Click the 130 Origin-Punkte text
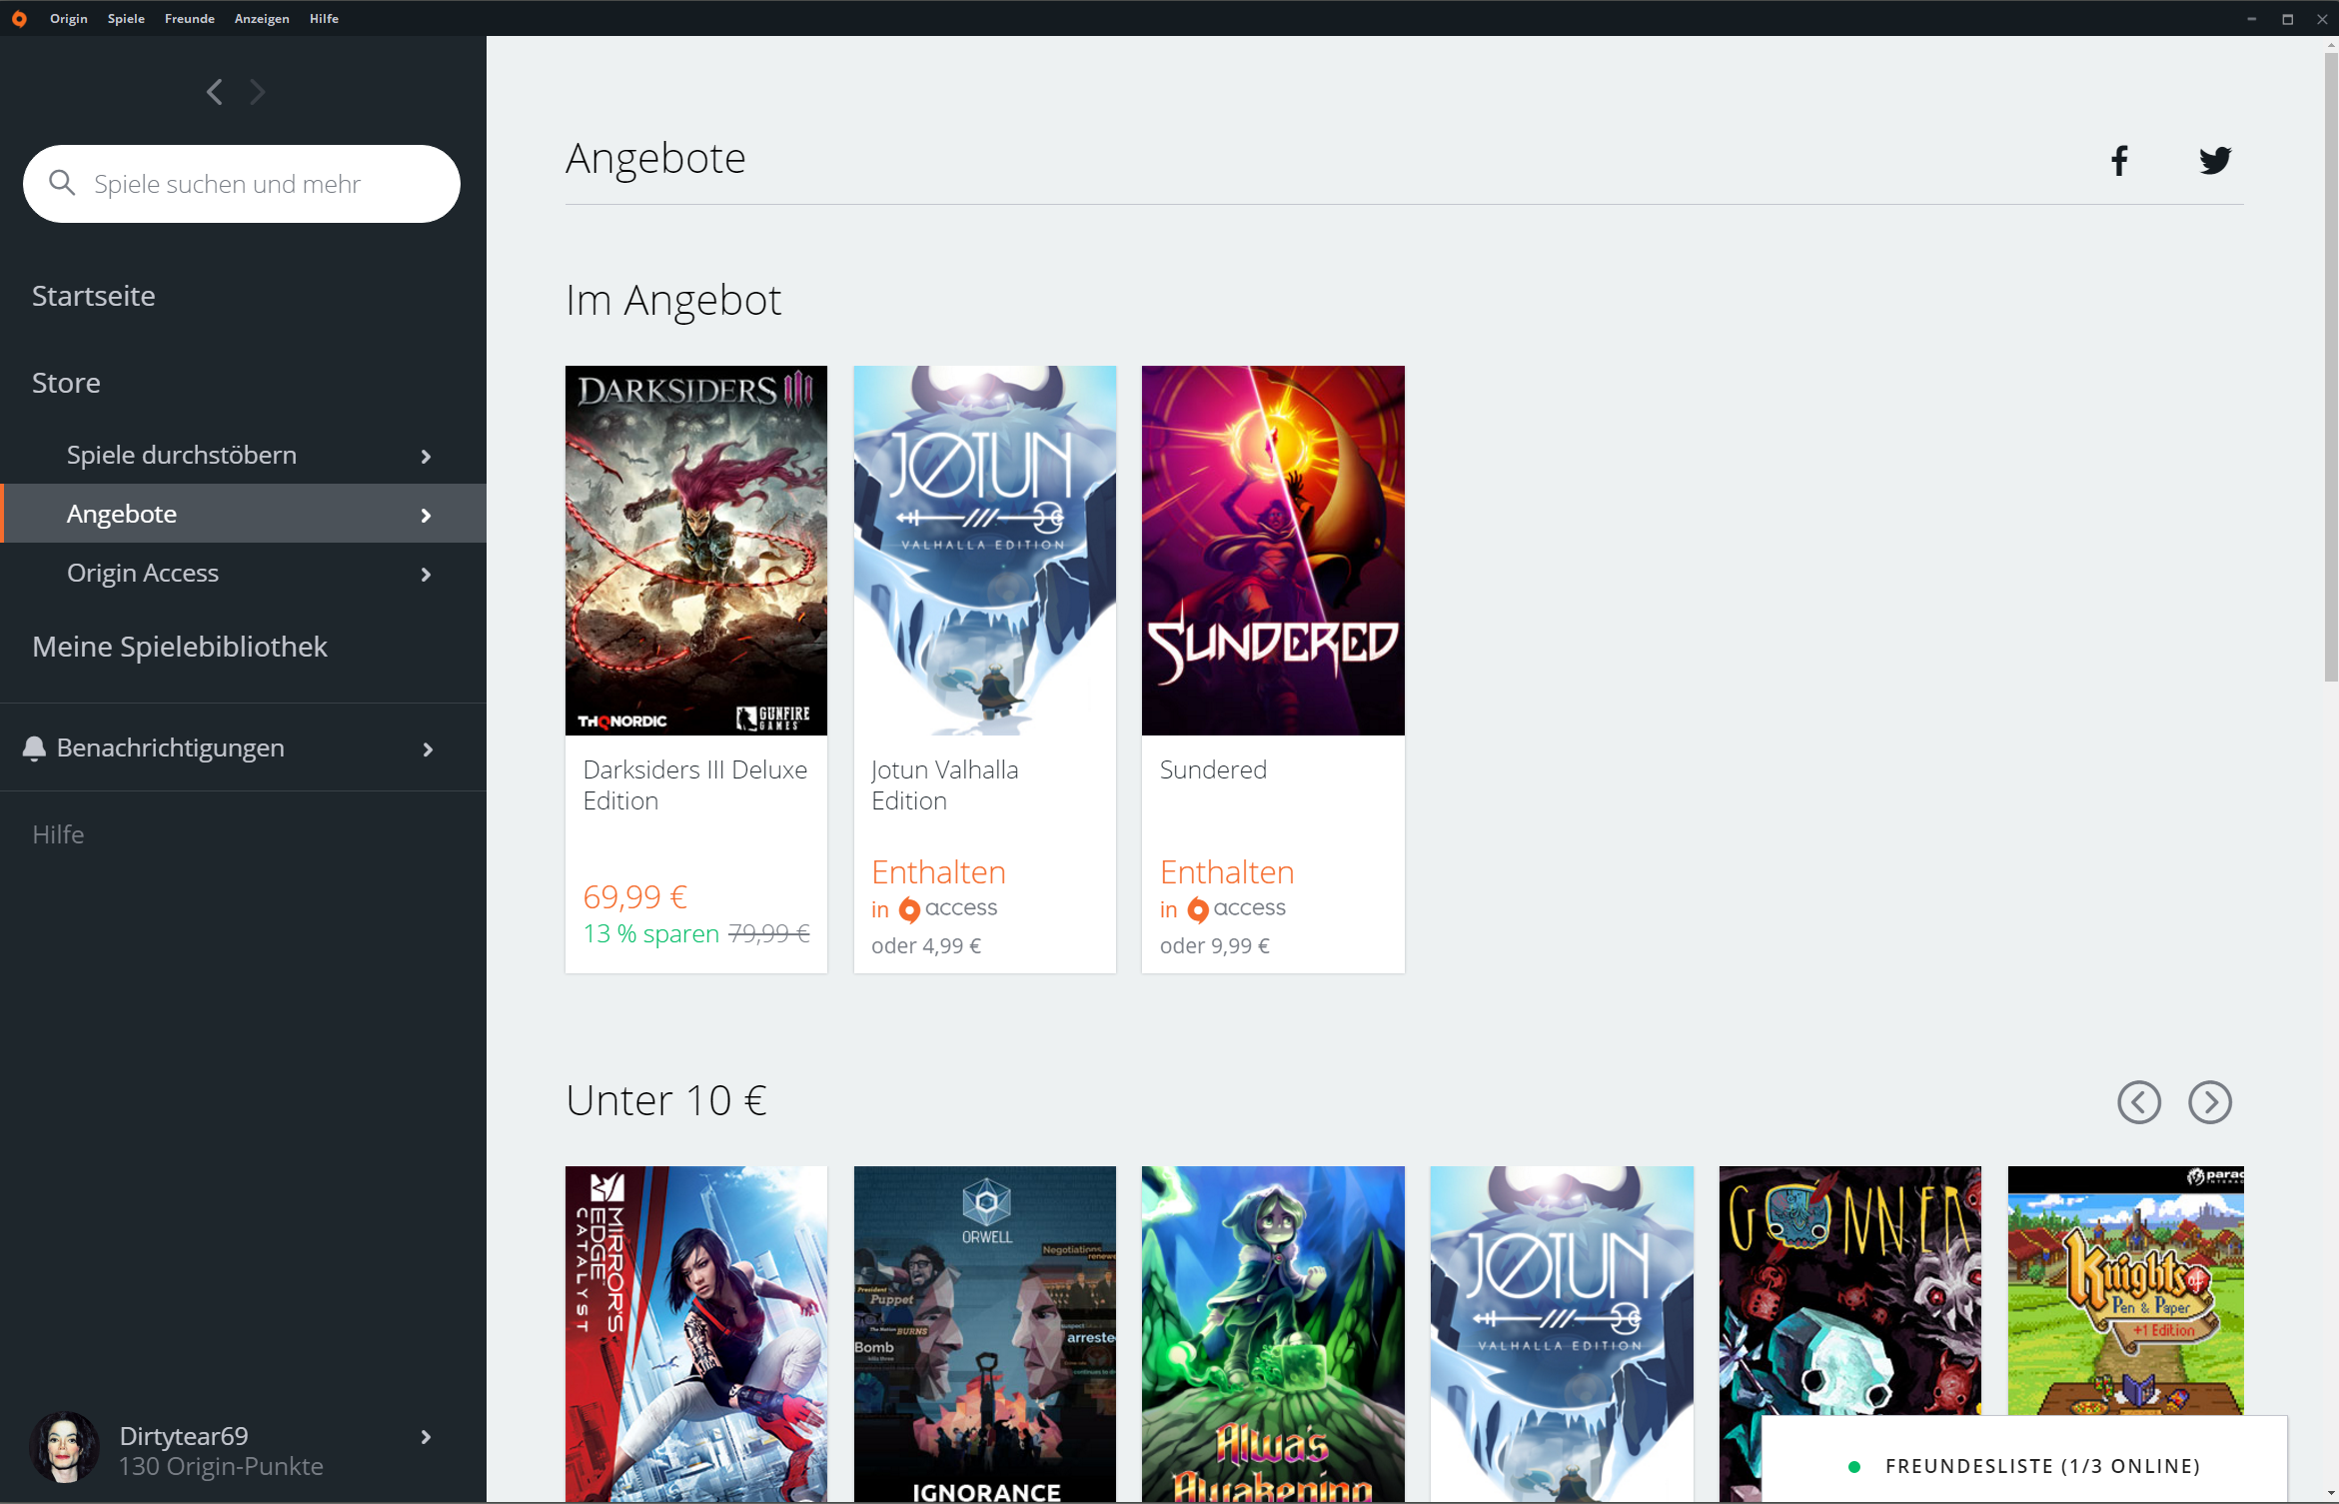This screenshot has width=2339, height=1504. point(221,1466)
